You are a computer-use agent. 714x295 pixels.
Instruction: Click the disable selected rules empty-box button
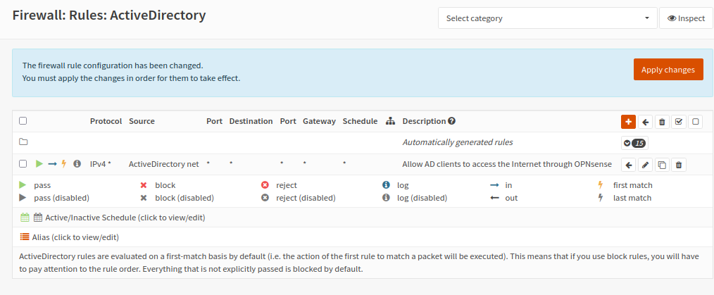pyautogui.click(x=696, y=121)
